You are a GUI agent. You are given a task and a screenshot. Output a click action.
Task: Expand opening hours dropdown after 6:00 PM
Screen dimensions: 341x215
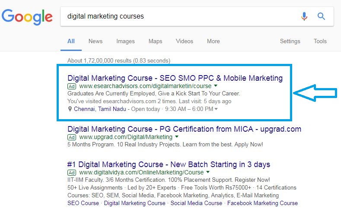(x=216, y=109)
